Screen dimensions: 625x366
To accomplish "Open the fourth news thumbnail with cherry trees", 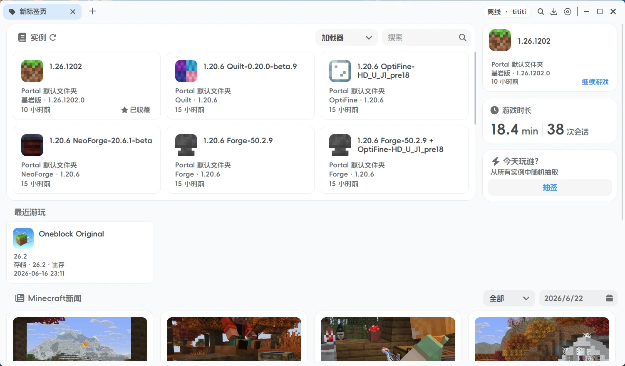I will (542, 339).
